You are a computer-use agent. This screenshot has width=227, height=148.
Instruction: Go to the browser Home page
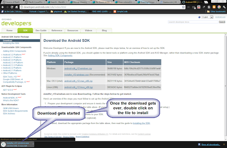17,7
